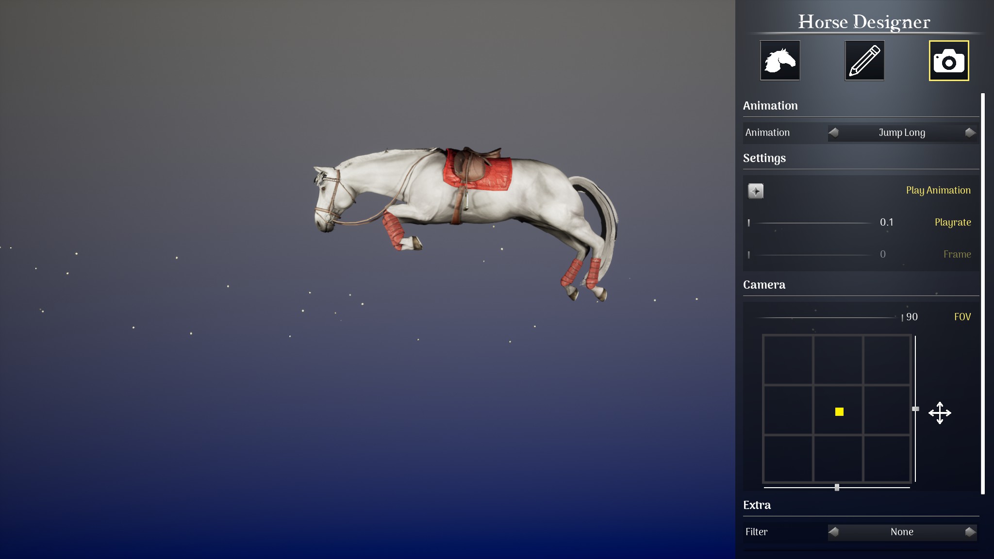Click the top-left cell of camera grid
This screenshot has width=994, height=559.
788,360
